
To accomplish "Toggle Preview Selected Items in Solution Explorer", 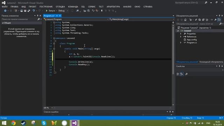I will point(219,20).
